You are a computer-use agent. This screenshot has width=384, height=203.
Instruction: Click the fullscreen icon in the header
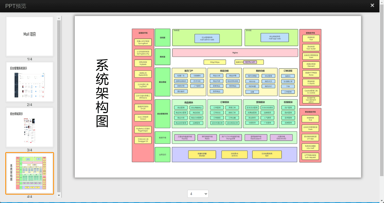click(x=372, y=6)
